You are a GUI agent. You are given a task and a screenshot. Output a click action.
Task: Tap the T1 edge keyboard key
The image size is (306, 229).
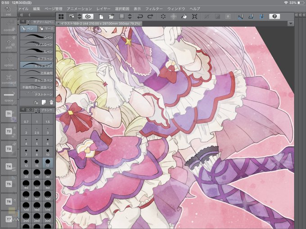click(x=9, y=114)
